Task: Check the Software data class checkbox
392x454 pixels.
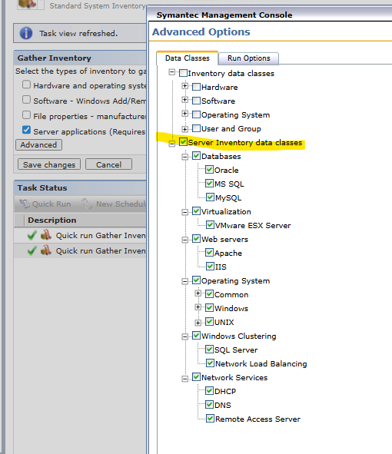Action: [196, 101]
